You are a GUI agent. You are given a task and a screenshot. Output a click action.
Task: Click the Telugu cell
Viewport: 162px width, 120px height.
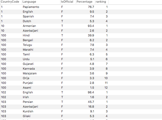coord(27,45)
